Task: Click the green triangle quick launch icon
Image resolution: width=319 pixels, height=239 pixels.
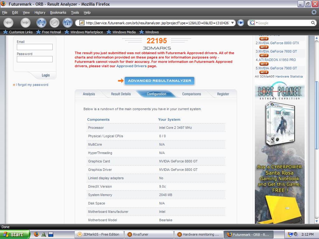Action: coord(44,234)
